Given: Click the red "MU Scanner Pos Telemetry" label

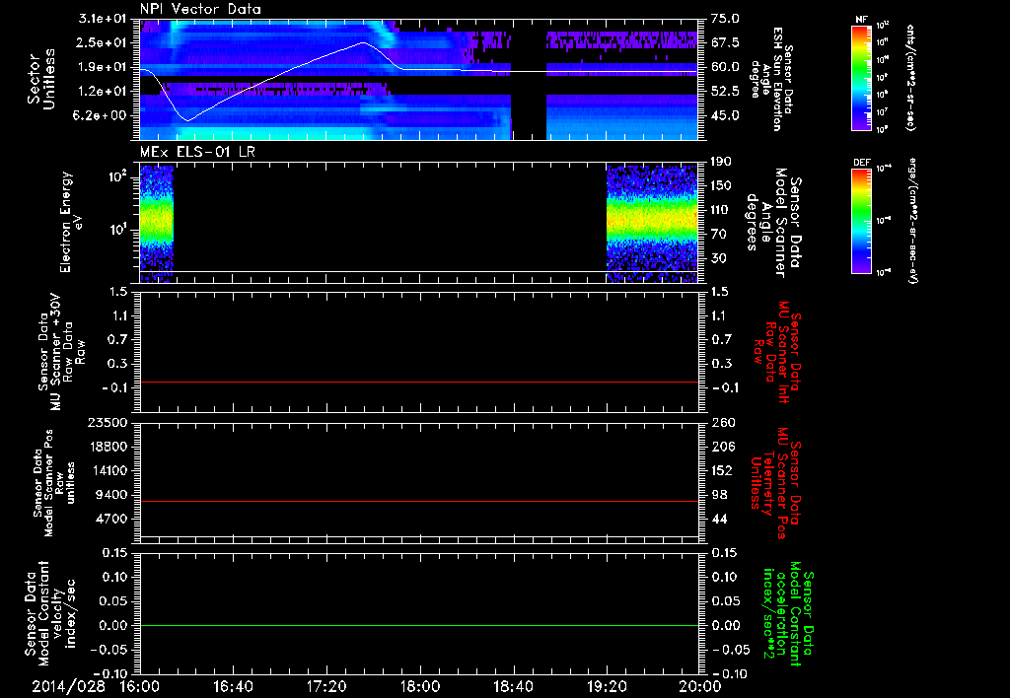Looking at the screenshot, I should pos(775,483).
